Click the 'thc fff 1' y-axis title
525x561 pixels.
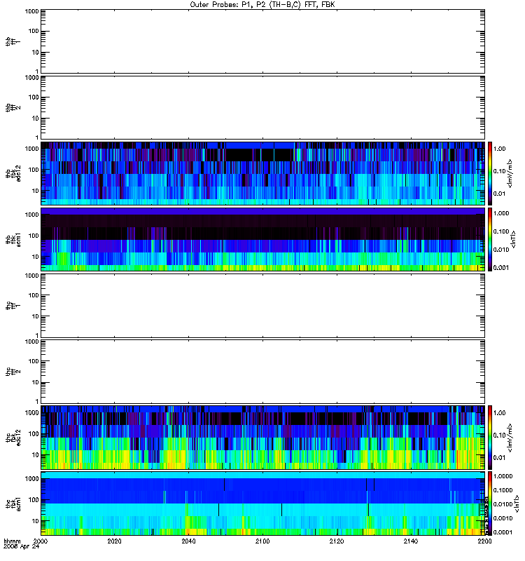click(13, 306)
